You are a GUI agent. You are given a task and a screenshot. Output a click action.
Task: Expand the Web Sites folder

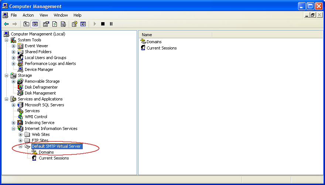[x=21, y=134]
